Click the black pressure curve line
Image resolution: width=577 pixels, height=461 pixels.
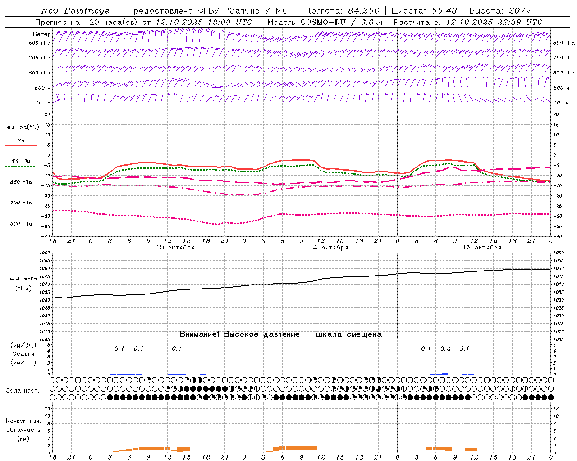(x=302, y=283)
